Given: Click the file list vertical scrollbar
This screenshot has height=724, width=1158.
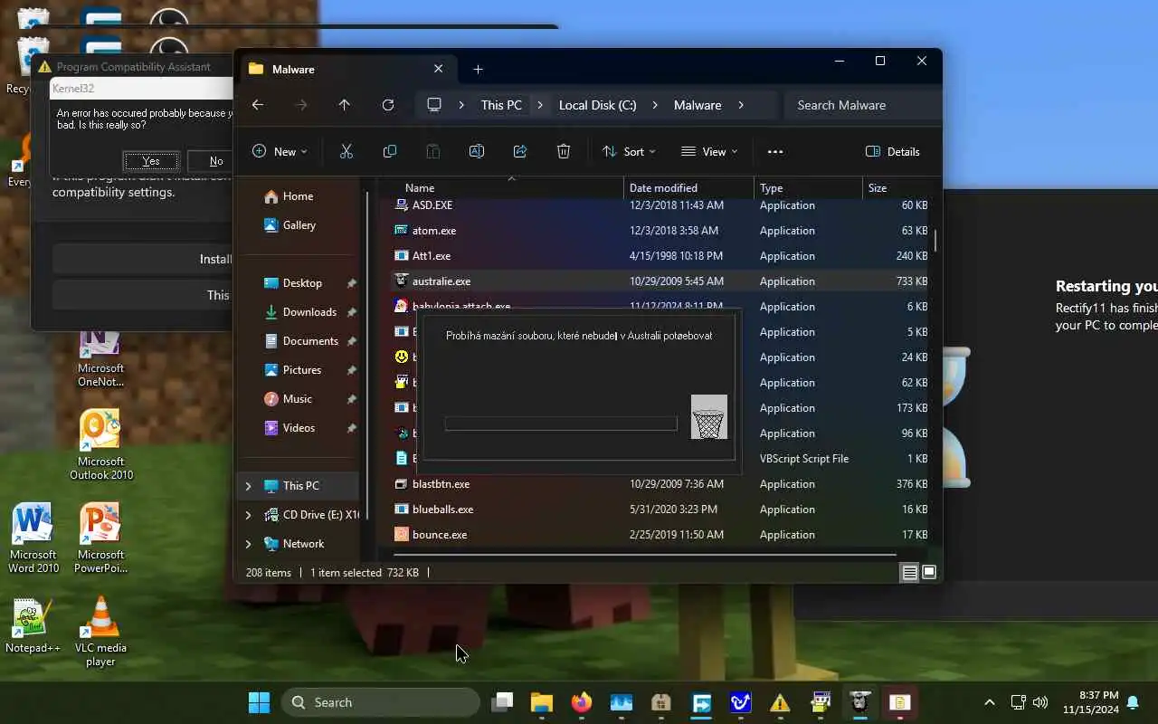Looking at the screenshot, I should pyautogui.click(x=935, y=241).
